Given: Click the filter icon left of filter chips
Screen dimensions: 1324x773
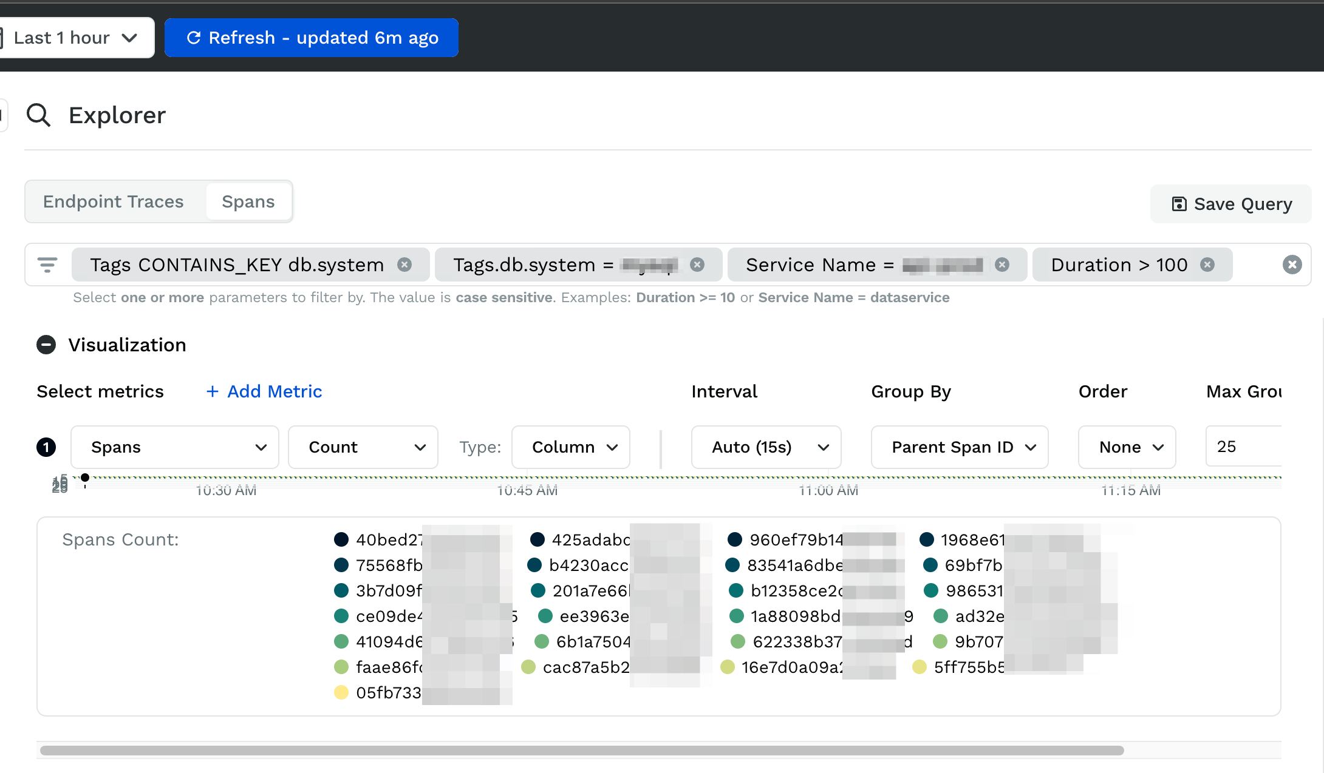Looking at the screenshot, I should [x=47, y=265].
